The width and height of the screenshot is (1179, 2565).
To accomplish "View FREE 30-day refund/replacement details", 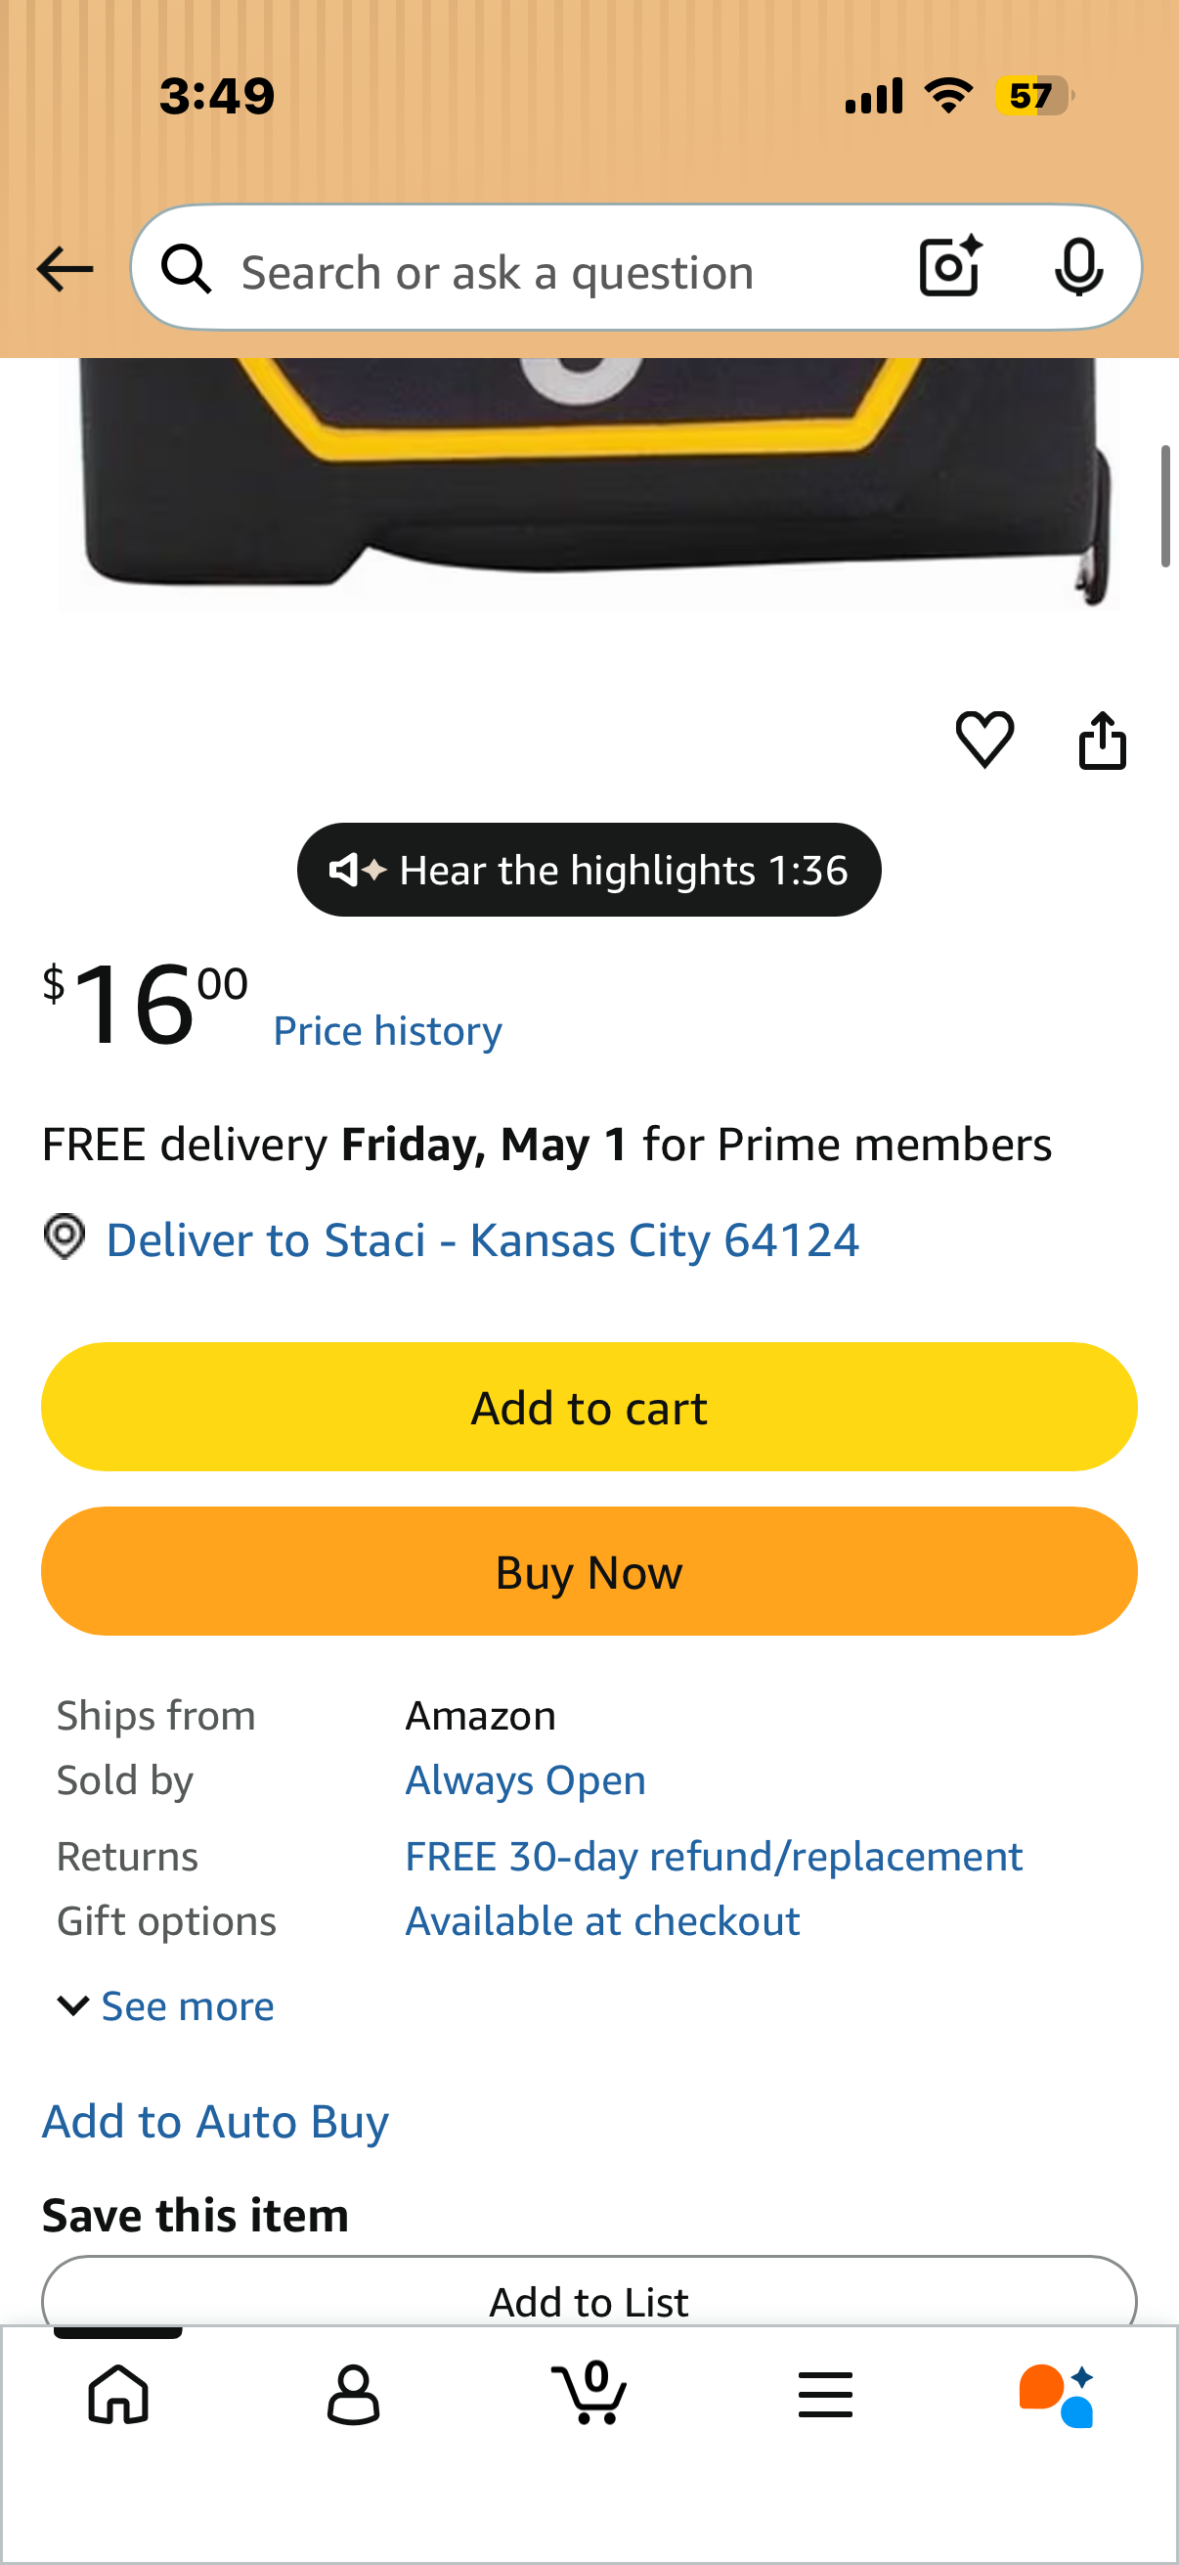I will (714, 1857).
